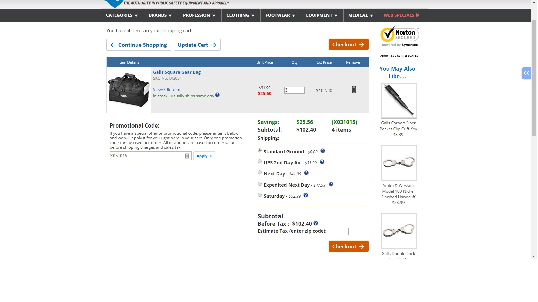
Task: Click the zip code tax estimate field
Action: click(338, 231)
